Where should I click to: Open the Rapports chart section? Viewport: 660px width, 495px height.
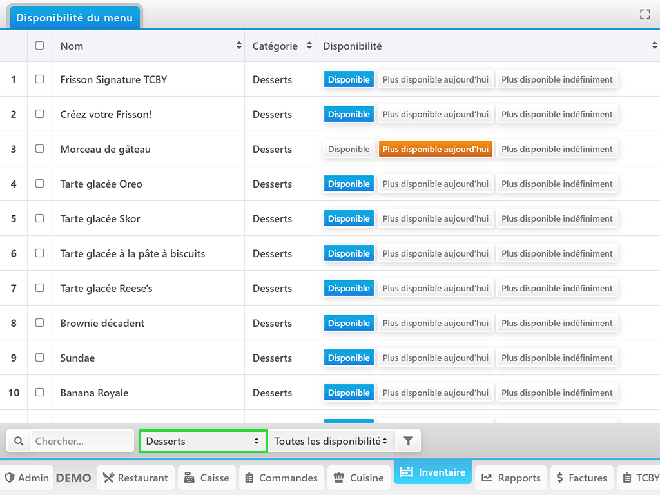(511, 478)
